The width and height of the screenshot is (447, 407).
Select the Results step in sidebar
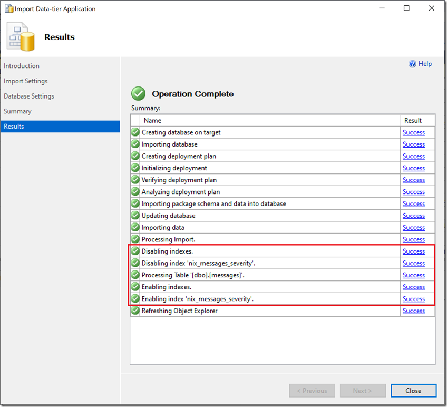click(x=60, y=127)
